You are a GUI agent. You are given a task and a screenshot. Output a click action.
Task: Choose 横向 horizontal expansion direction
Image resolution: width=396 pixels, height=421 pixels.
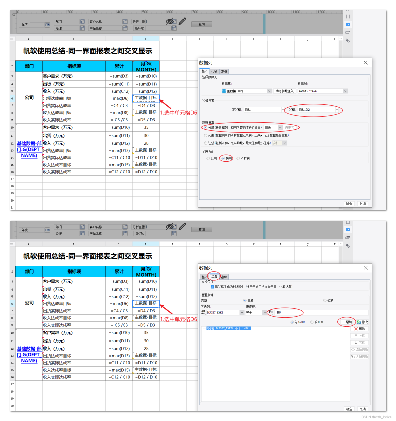click(223, 158)
